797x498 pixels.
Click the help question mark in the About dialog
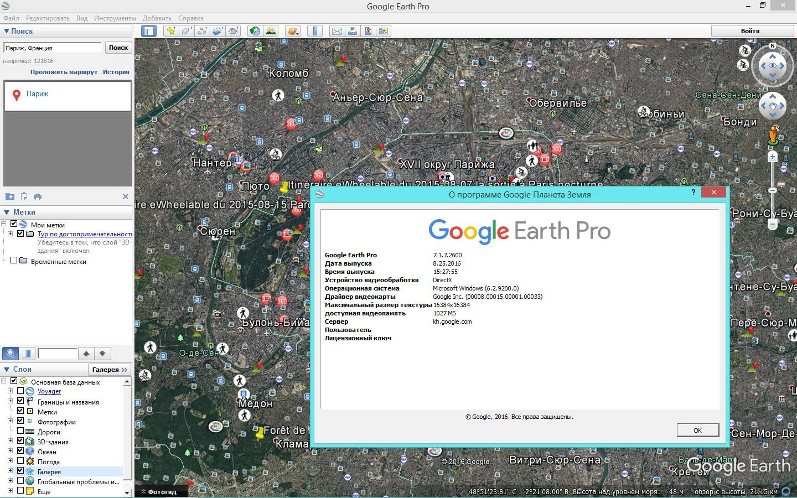(694, 193)
